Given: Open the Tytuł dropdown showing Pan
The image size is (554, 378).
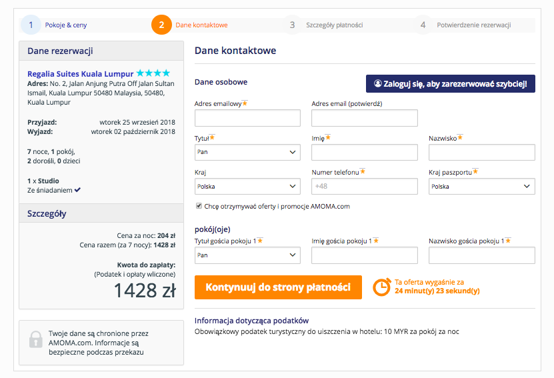Looking at the screenshot, I should tap(247, 152).
